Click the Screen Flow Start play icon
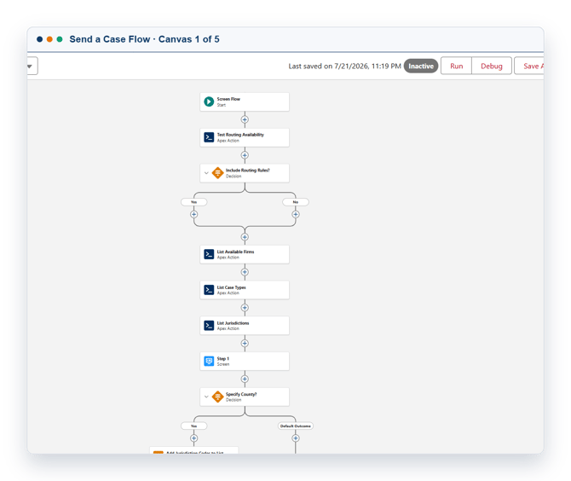The width and height of the screenshot is (571, 481). coord(209,101)
